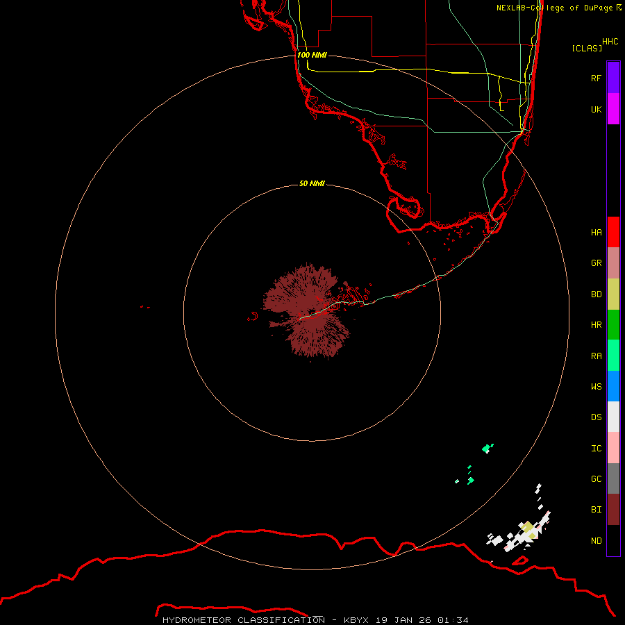Click the WS legend label
The height and width of the screenshot is (625, 625).
coord(596,386)
